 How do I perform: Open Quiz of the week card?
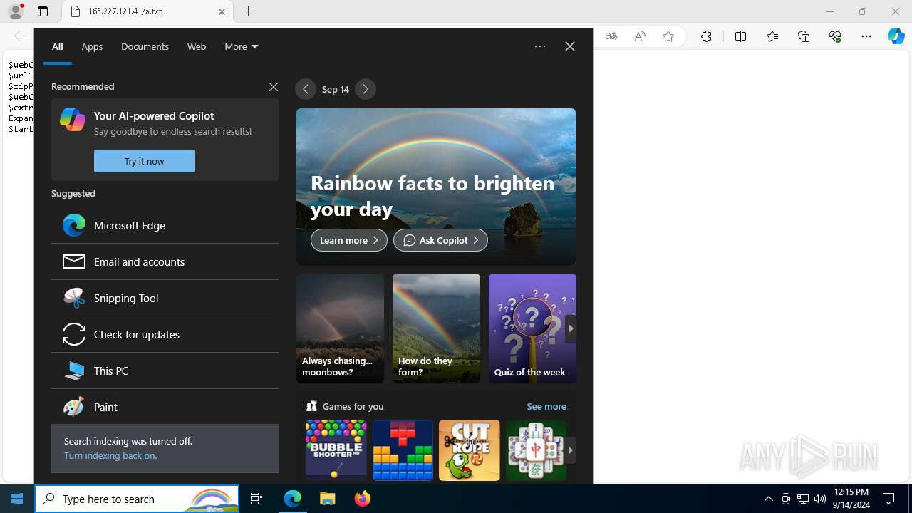532,328
